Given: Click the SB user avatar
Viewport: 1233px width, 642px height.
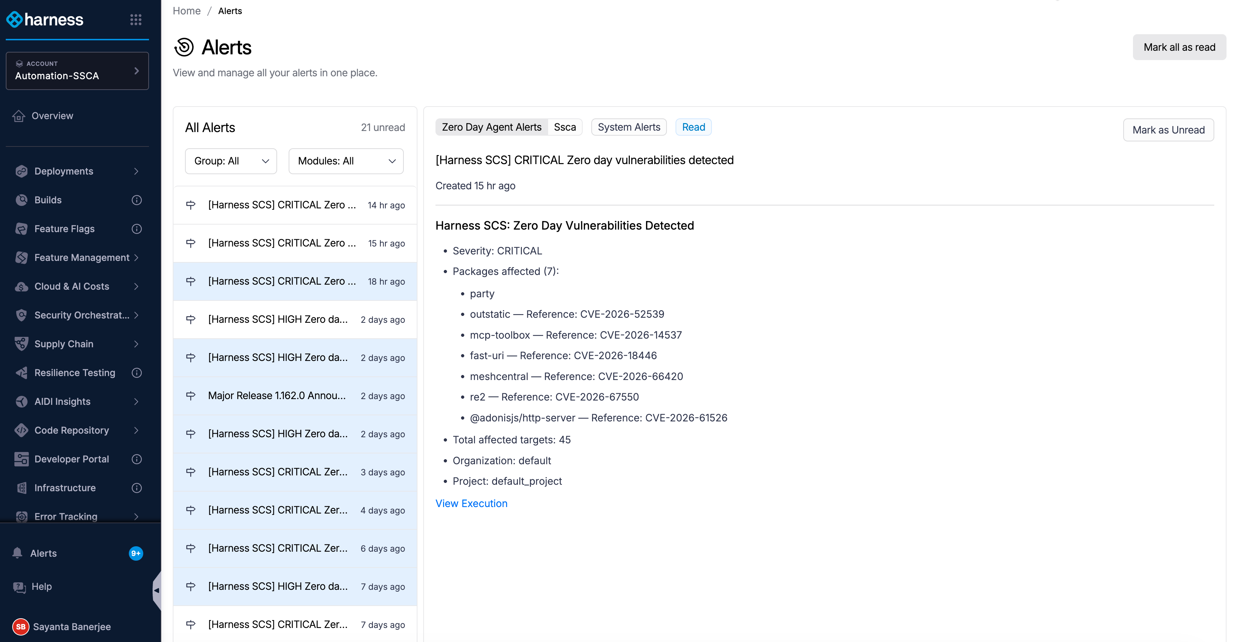Looking at the screenshot, I should tap(21, 627).
